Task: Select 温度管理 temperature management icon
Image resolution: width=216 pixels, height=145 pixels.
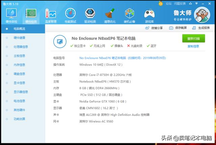Action: click(51, 14)
